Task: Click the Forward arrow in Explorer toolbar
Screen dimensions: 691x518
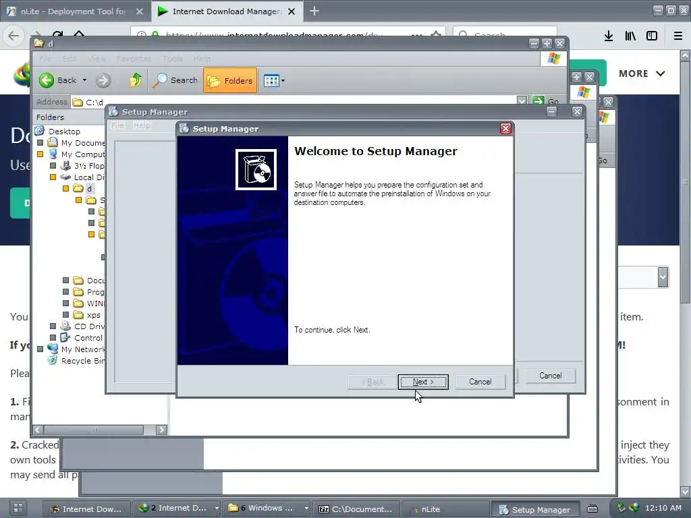Action: coord(103,80)
